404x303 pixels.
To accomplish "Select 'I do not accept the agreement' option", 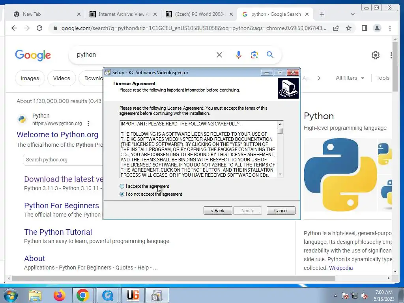I will click(x=122, y=194).
